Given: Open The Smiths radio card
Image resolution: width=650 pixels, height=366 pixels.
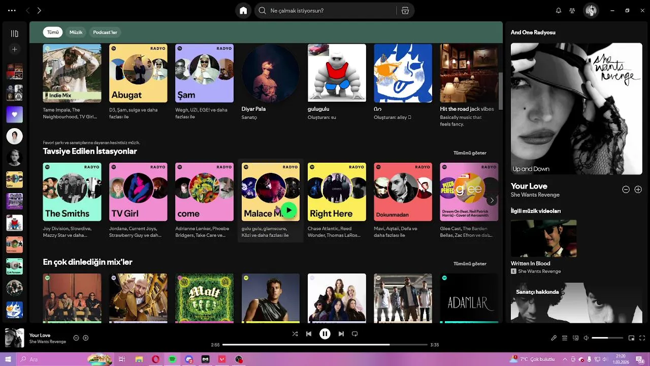Looking at the screenshot, I should (x=72, y=201).
